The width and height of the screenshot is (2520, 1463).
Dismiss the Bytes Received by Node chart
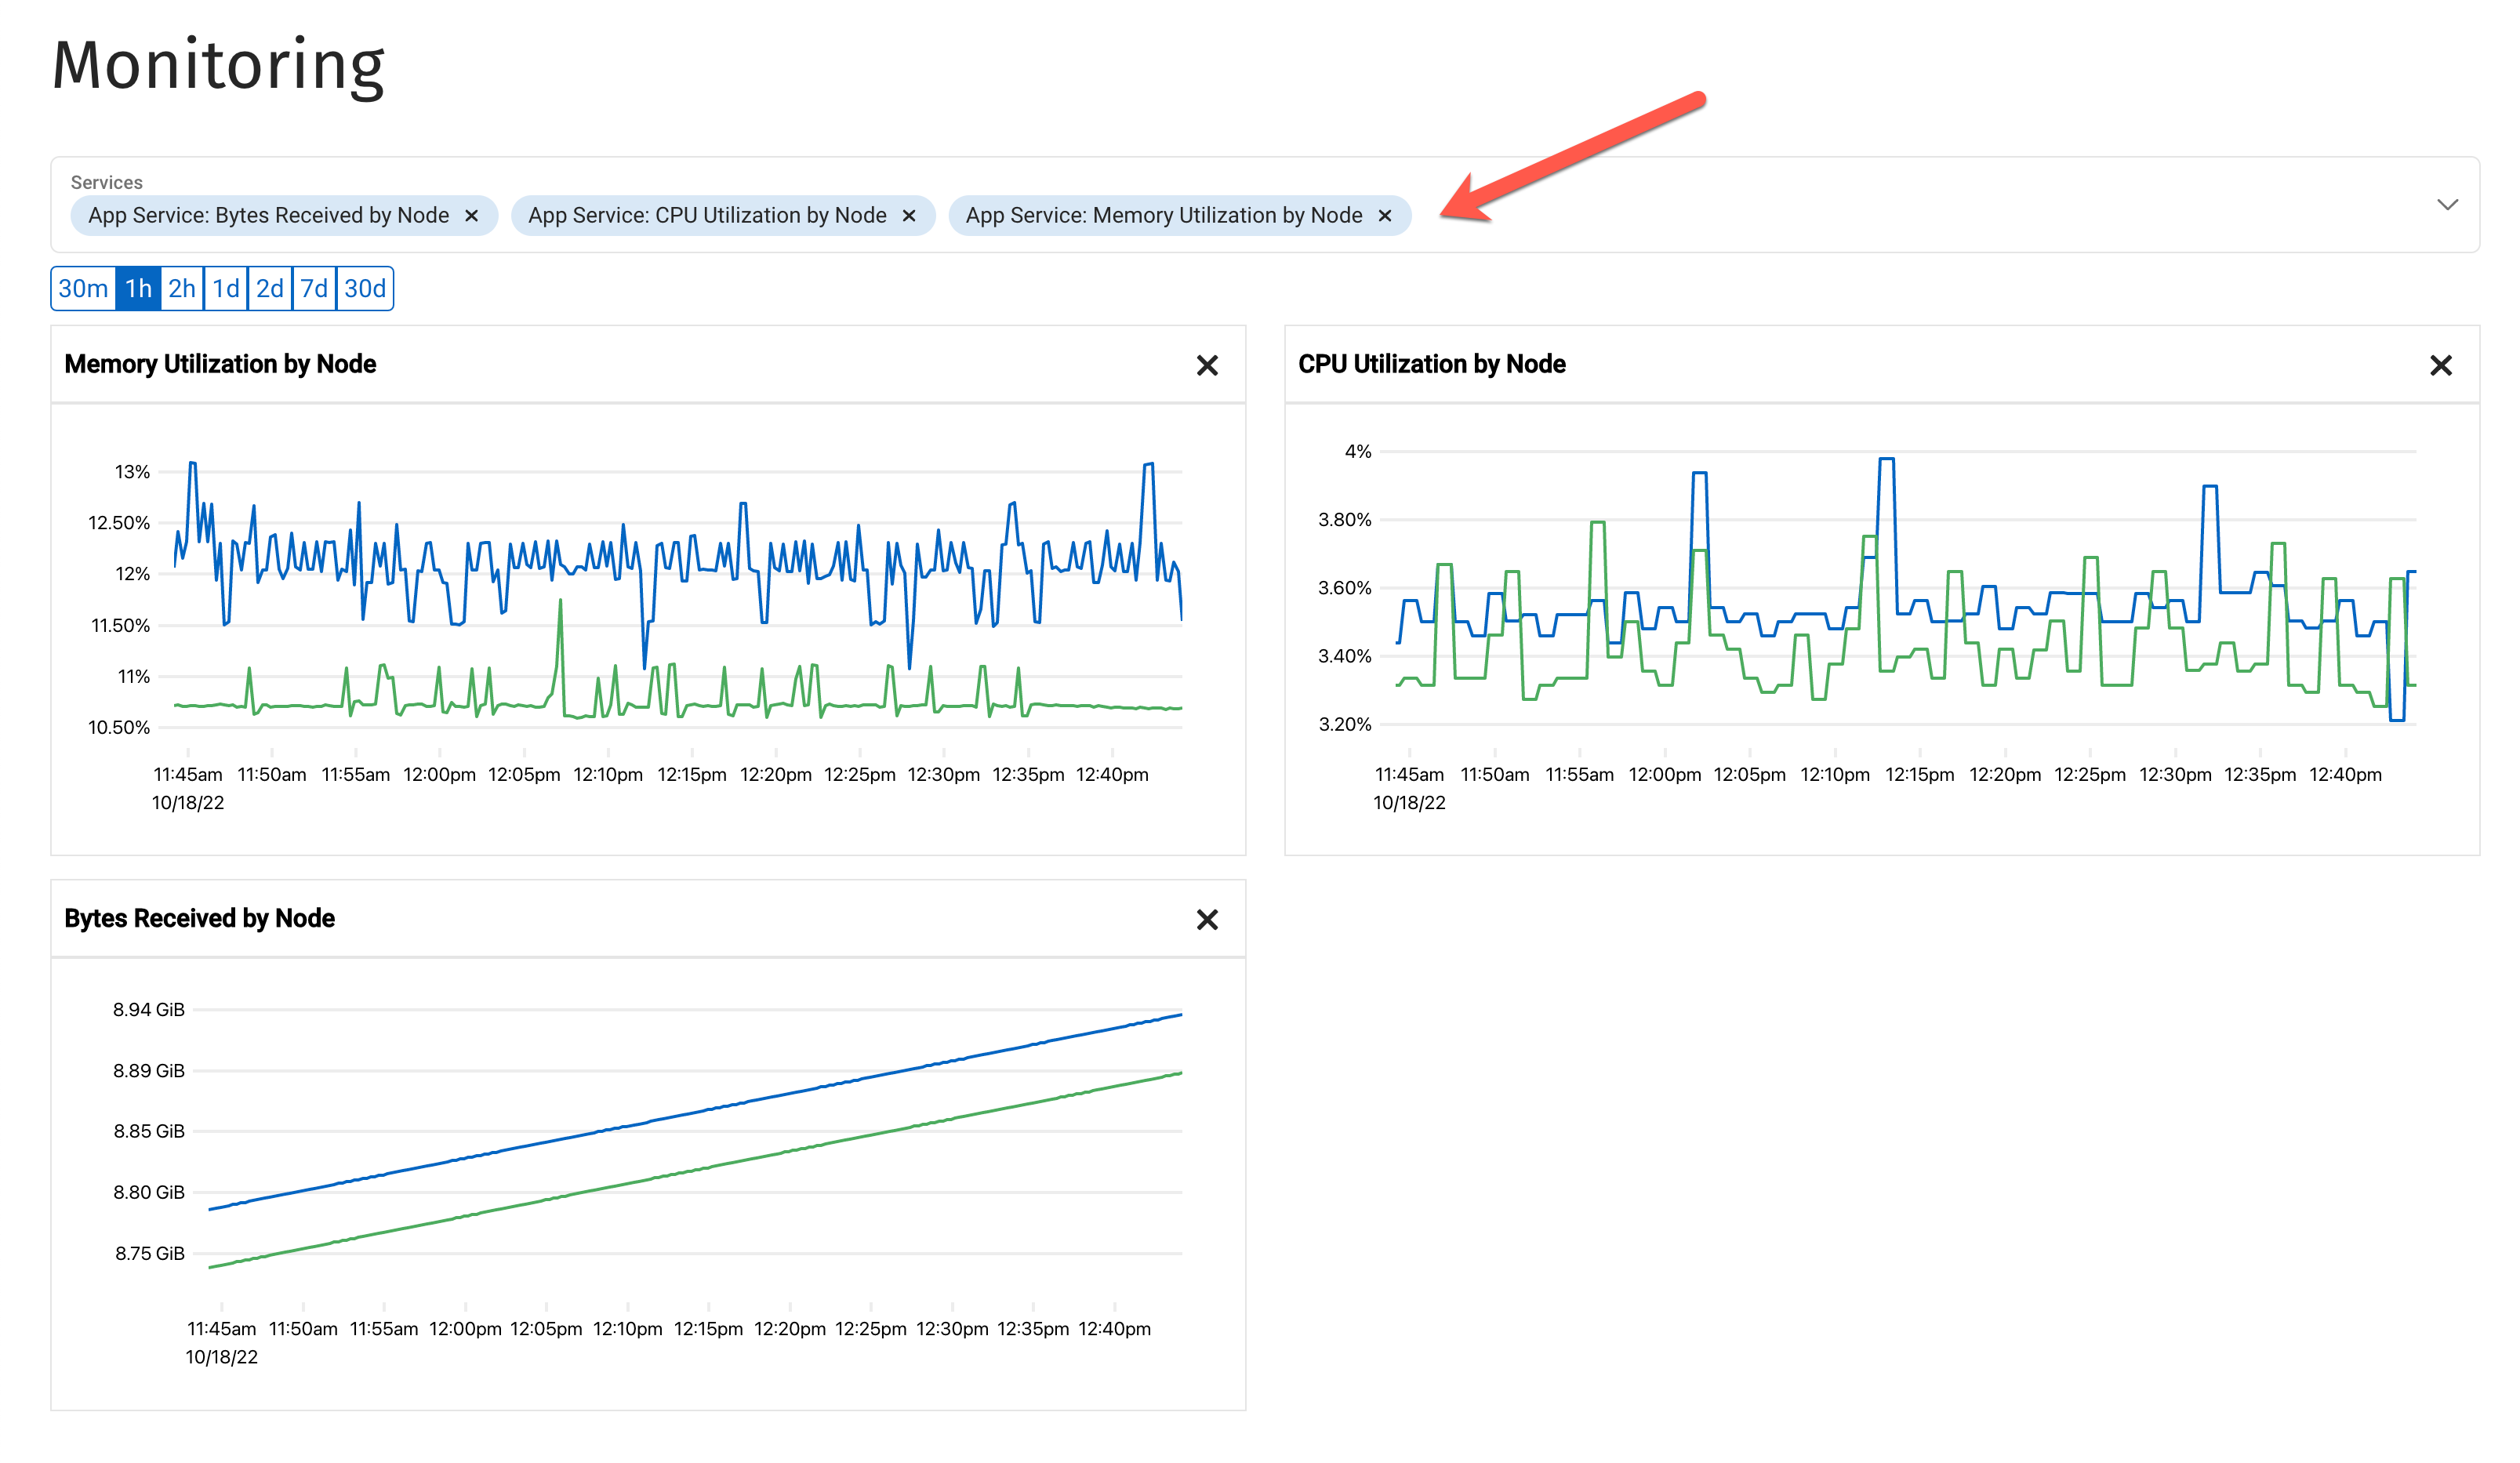(x=1208, y=920)
